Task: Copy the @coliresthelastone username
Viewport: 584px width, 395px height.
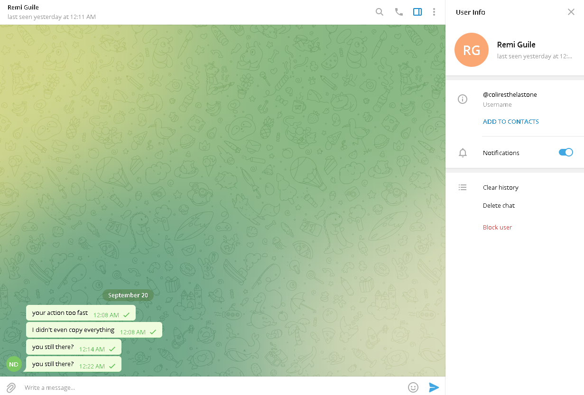Action: (510, 95)
